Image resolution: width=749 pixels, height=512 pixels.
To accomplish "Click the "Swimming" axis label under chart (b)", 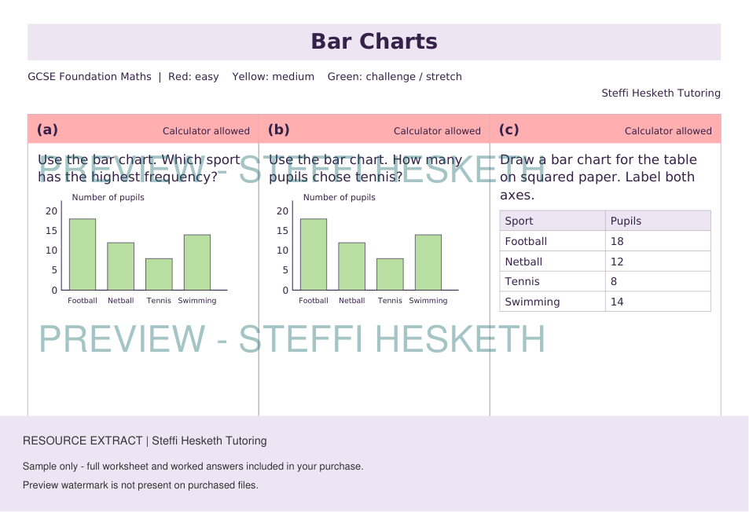I will click(x=428, y=301).
